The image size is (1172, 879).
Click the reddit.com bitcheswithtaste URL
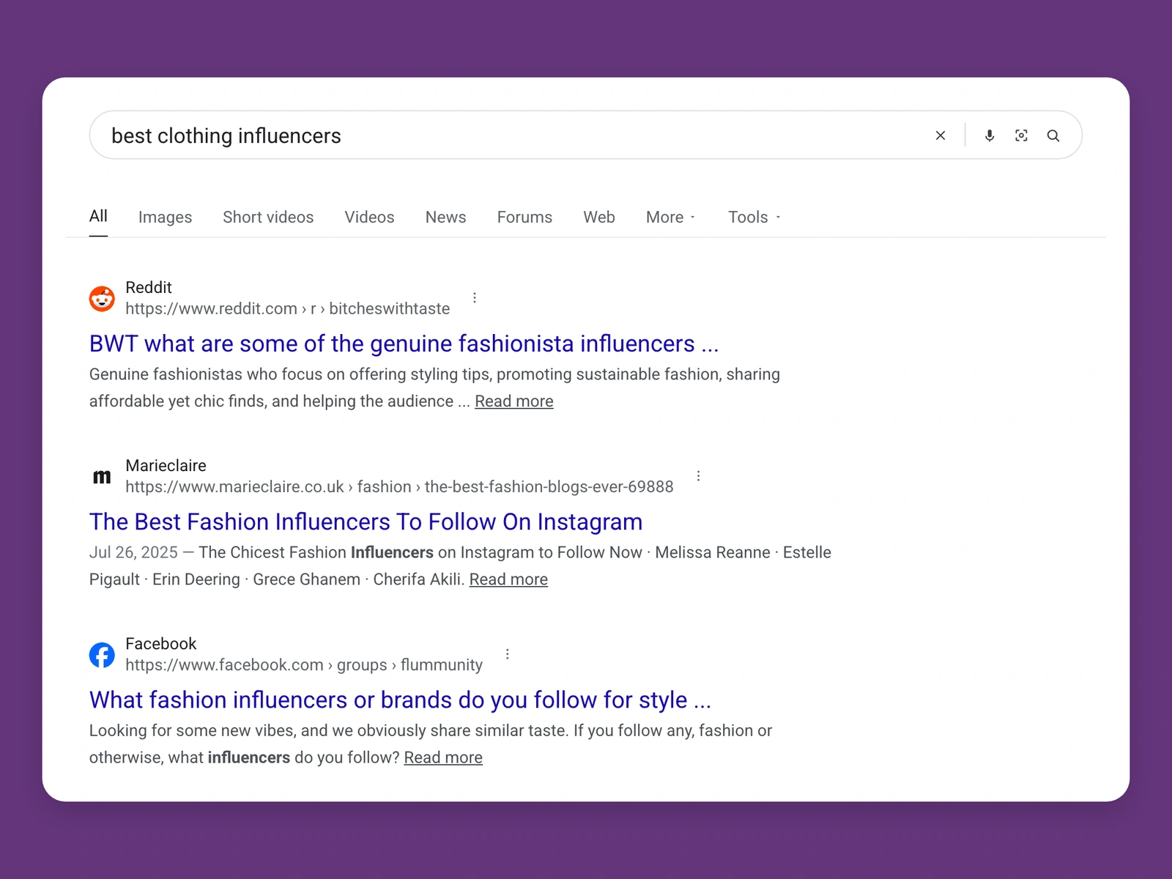287,308
